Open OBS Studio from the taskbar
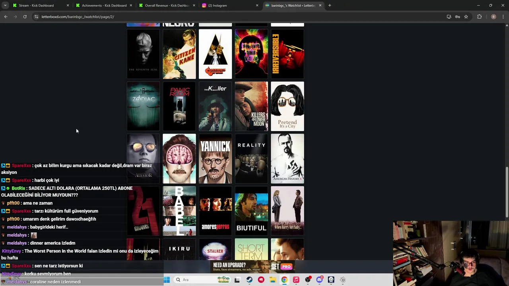509x286 pixels. pyautogui.click(x=307, y=280)
